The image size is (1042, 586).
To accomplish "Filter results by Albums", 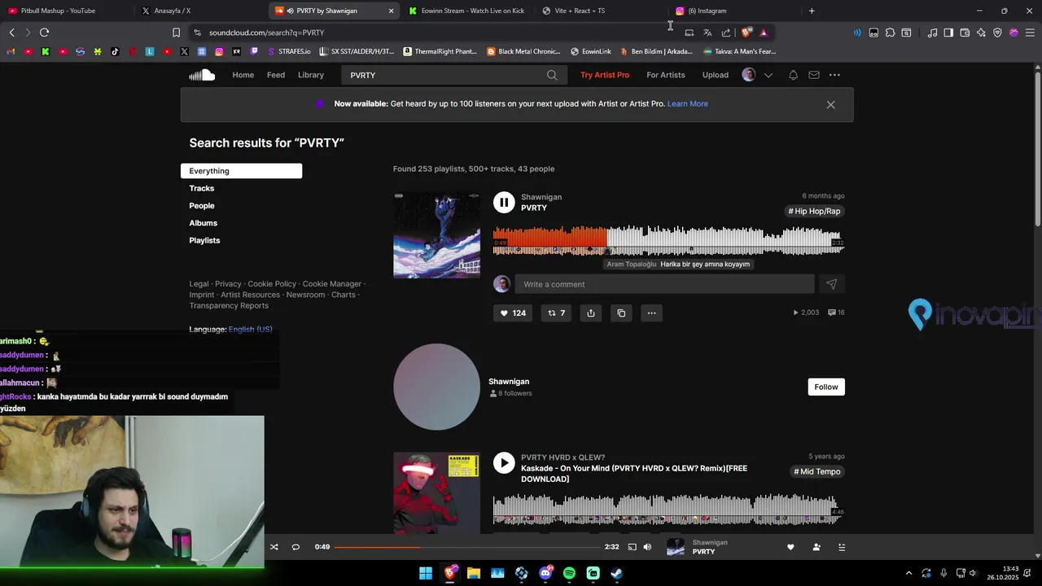I will [x=204, y=223].
